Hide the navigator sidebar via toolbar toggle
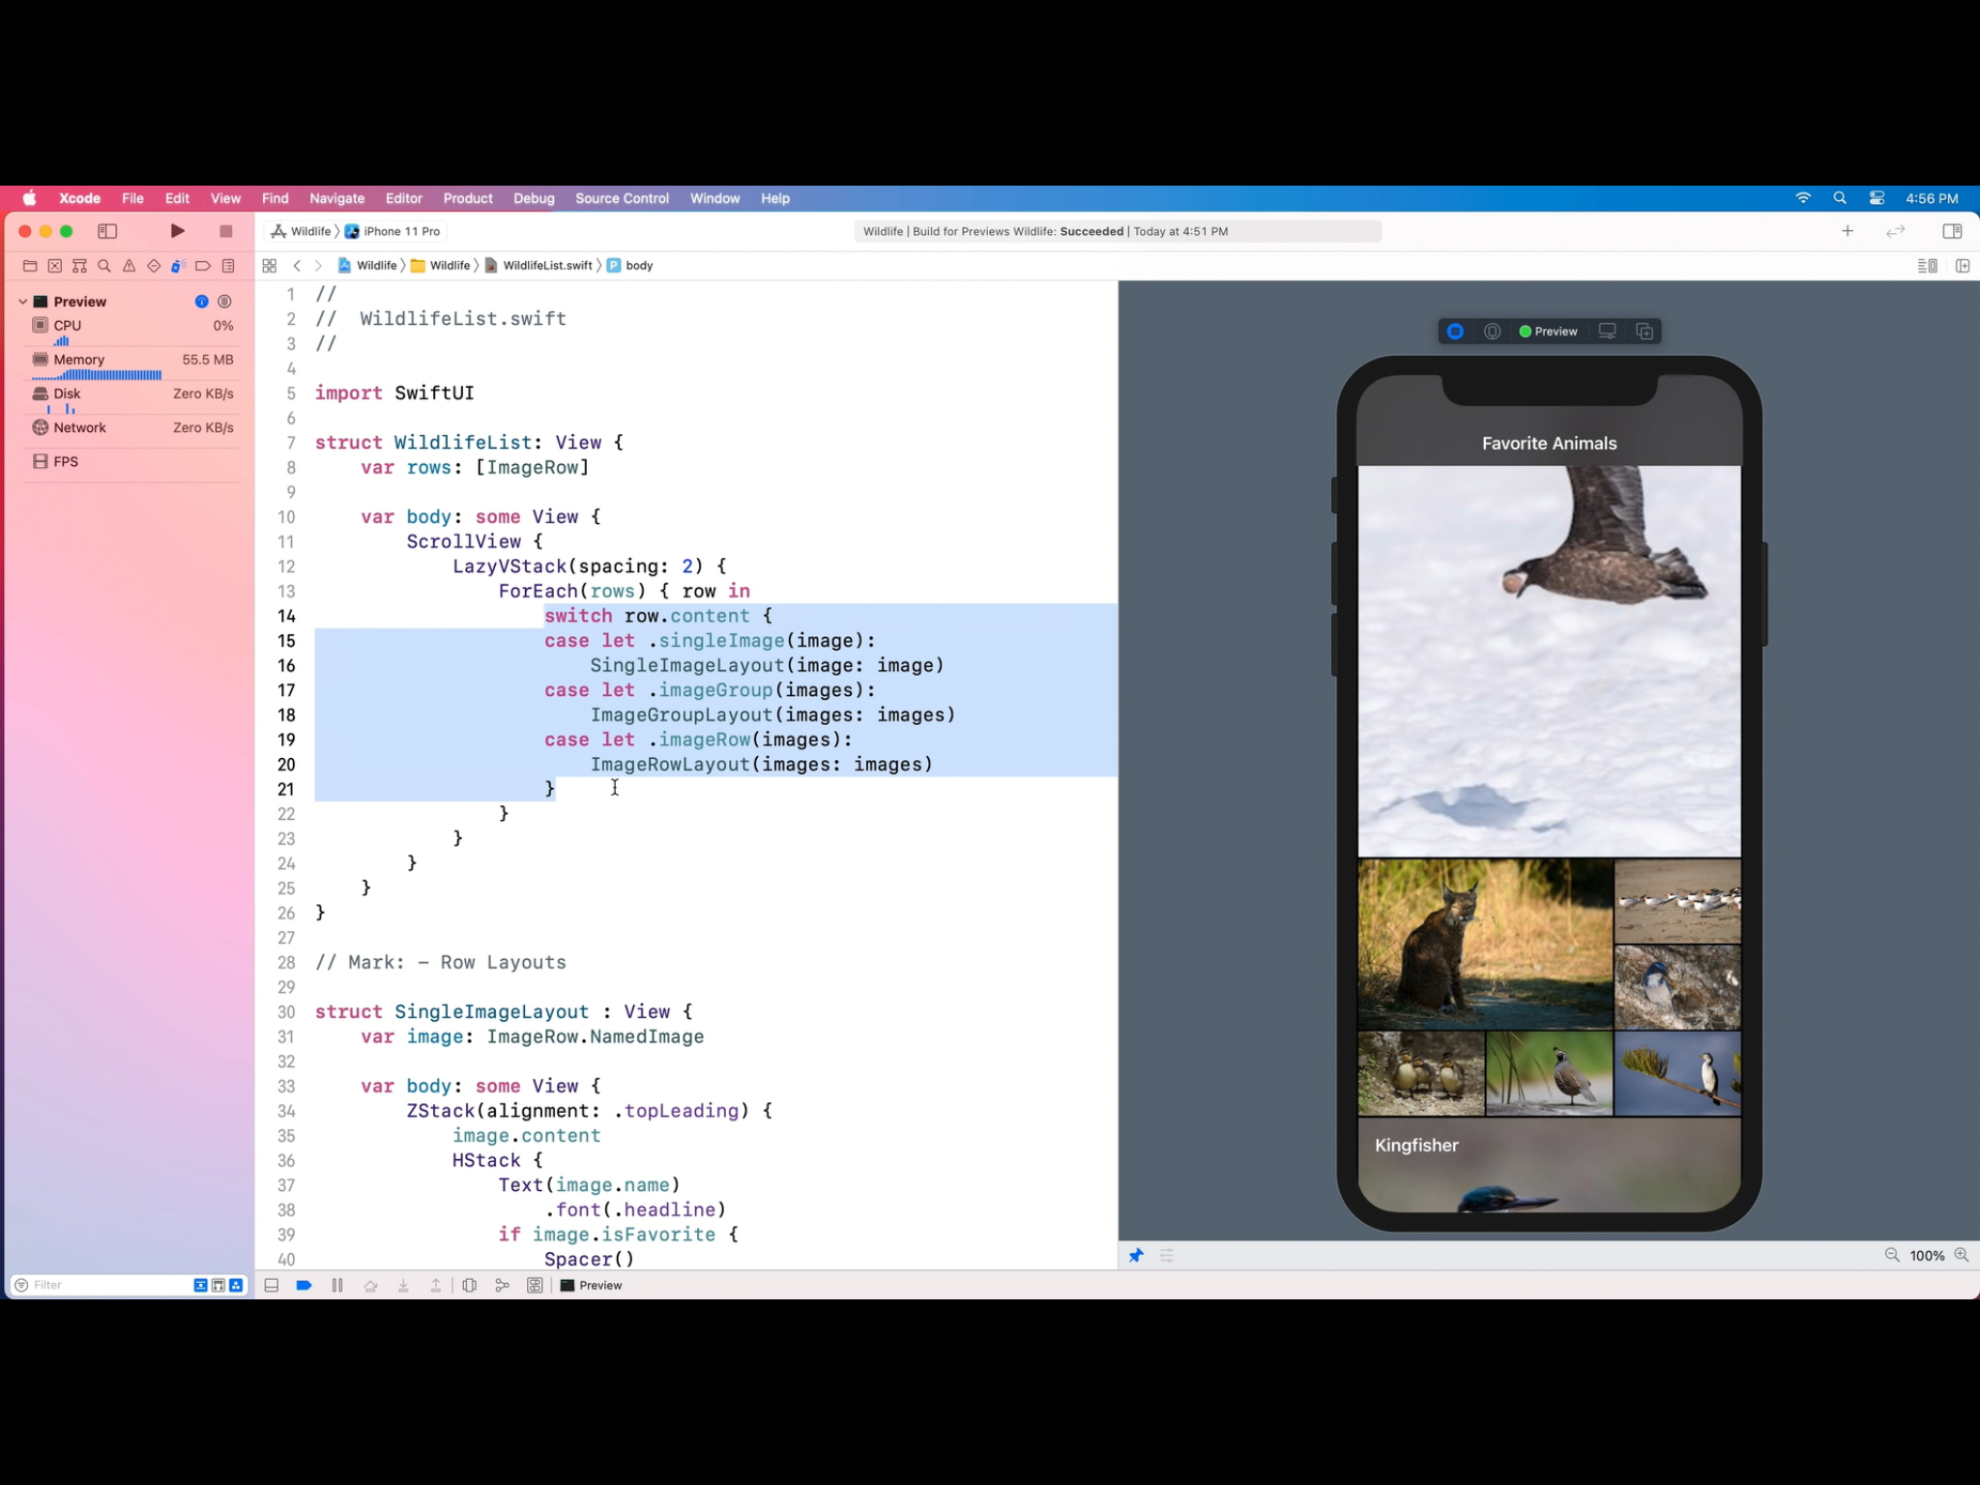Screen dimensions: 1980x1485 pos(107,231)
